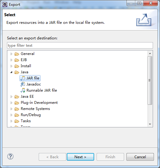Click the Remote Systems folder icon

17,109
